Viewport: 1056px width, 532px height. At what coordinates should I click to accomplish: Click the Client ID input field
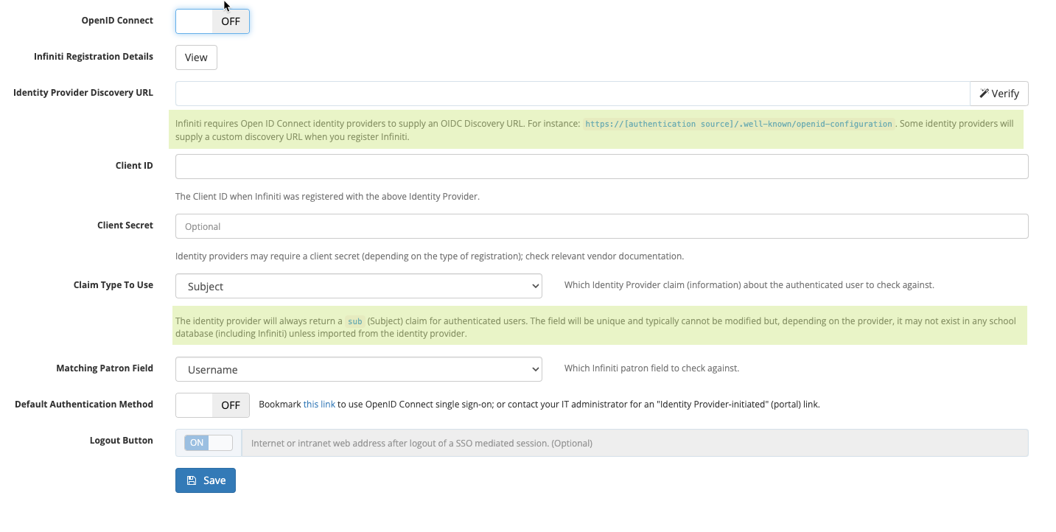click(601, 167)
